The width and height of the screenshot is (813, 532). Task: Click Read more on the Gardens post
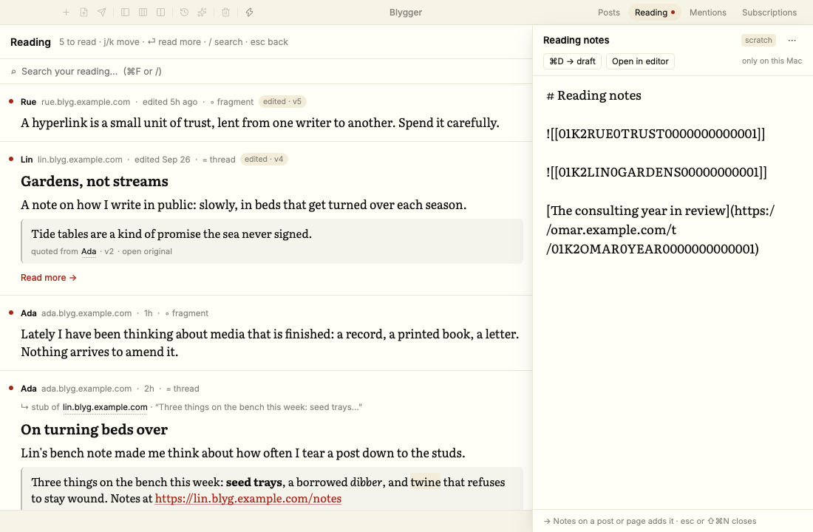pyautogui.click(x=48, y=278)
